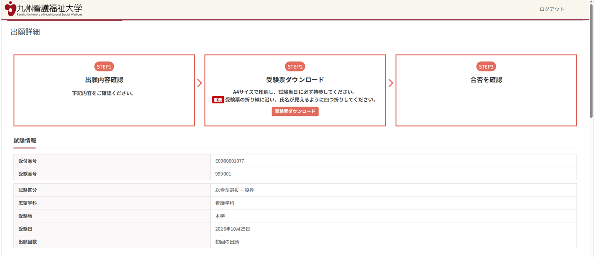The width and height of the screenshot is (595, 257).
Task: Click the value 本学
Action: (x=220, y=216)
